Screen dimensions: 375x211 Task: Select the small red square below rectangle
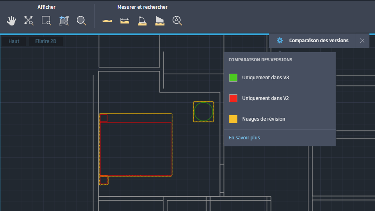[103, 180]
